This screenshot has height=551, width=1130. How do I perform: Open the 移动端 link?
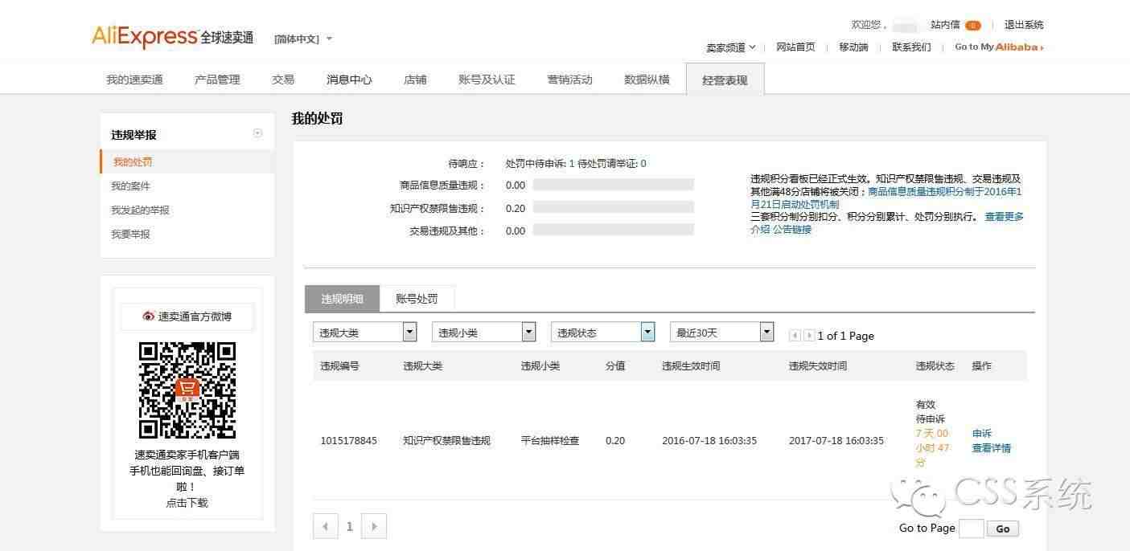click(853, 47)
